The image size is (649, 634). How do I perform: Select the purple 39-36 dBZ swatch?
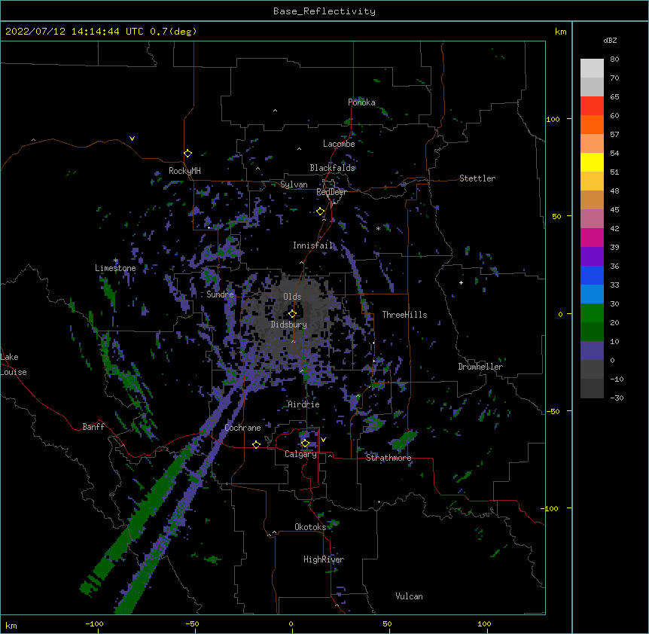pyautogui.click(x=592, y=257)
